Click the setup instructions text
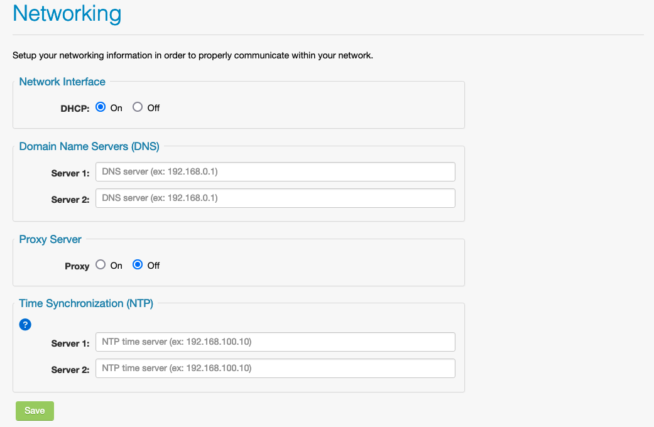654x427 pixels. (x=192, y=55)
